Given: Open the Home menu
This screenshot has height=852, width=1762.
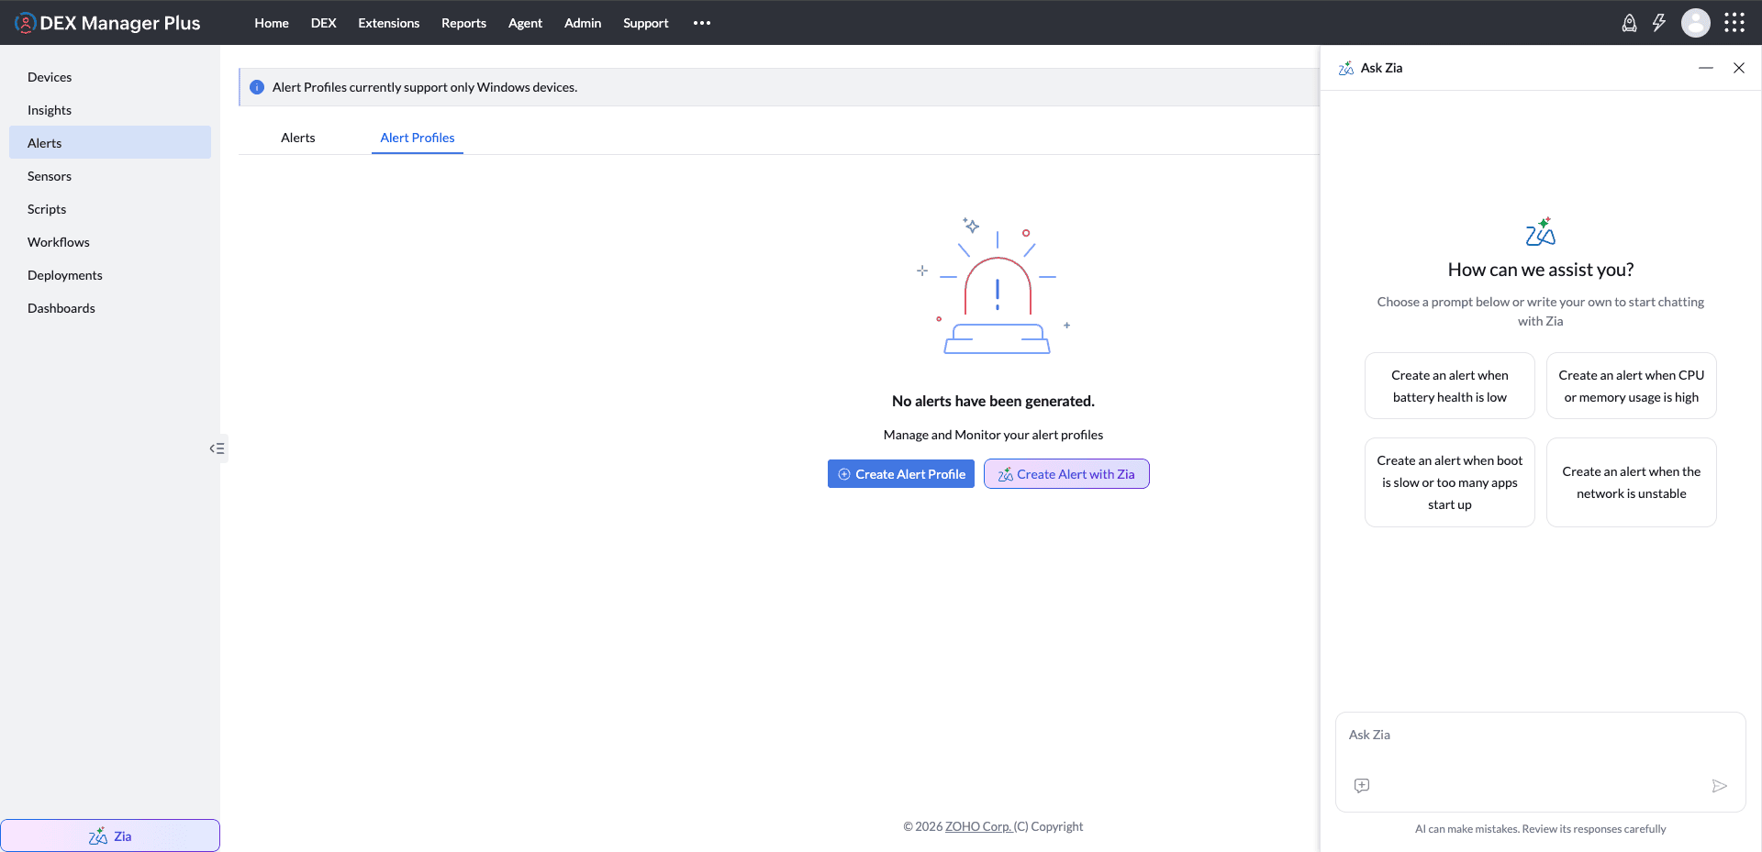Looking at the screenshot, I should [x=272, y=23].
